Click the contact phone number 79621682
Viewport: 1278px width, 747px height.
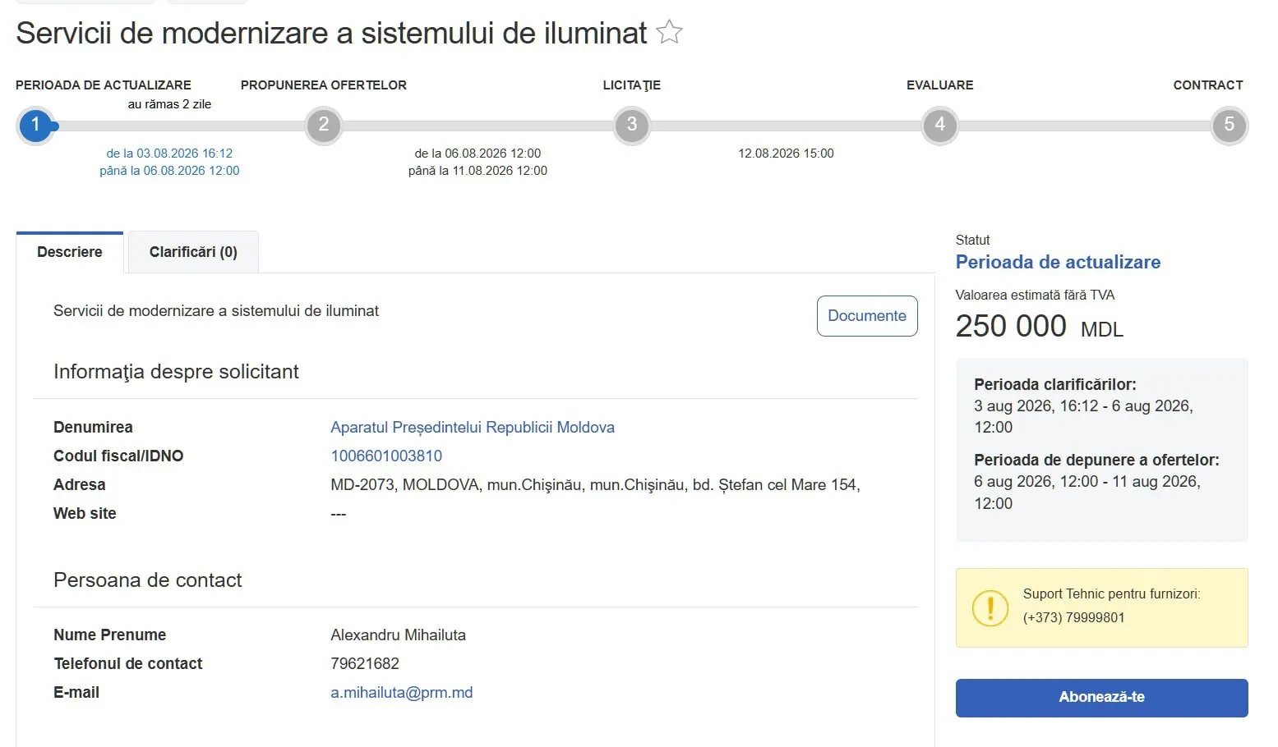click(x=365, y=663)
